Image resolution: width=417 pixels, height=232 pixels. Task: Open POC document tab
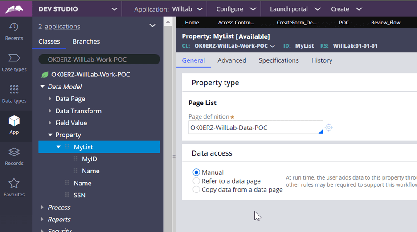click(344, 23)
